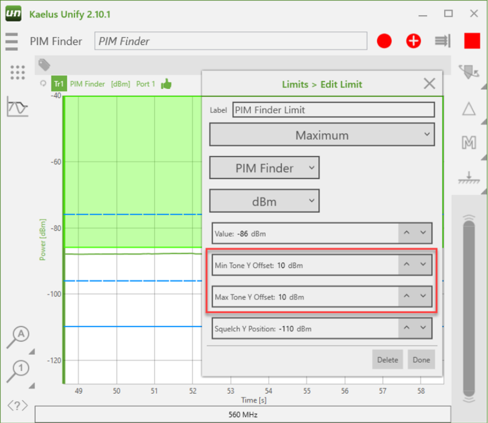Screen dimensions: 488x423
Task: Click the red record circle button
Action: (384, 41)
